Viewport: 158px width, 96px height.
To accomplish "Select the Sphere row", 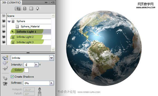I will 29,21.
